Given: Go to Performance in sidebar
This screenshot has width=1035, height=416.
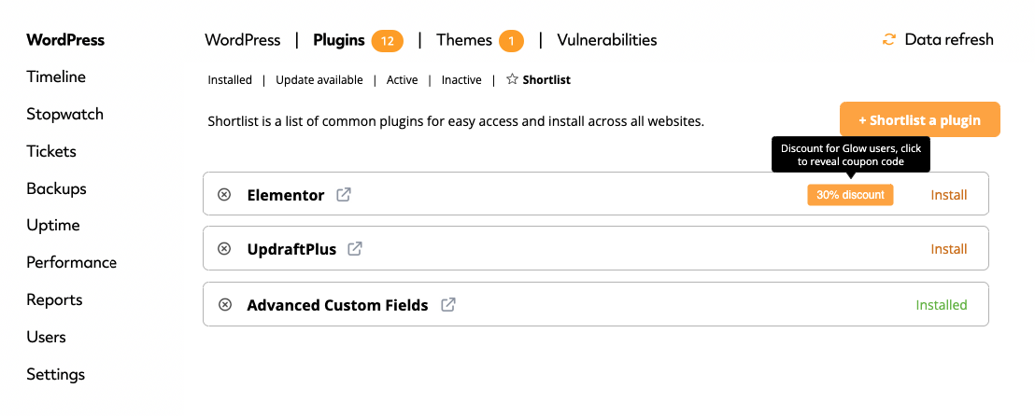Looking at the screenshot, I should 71,262.
